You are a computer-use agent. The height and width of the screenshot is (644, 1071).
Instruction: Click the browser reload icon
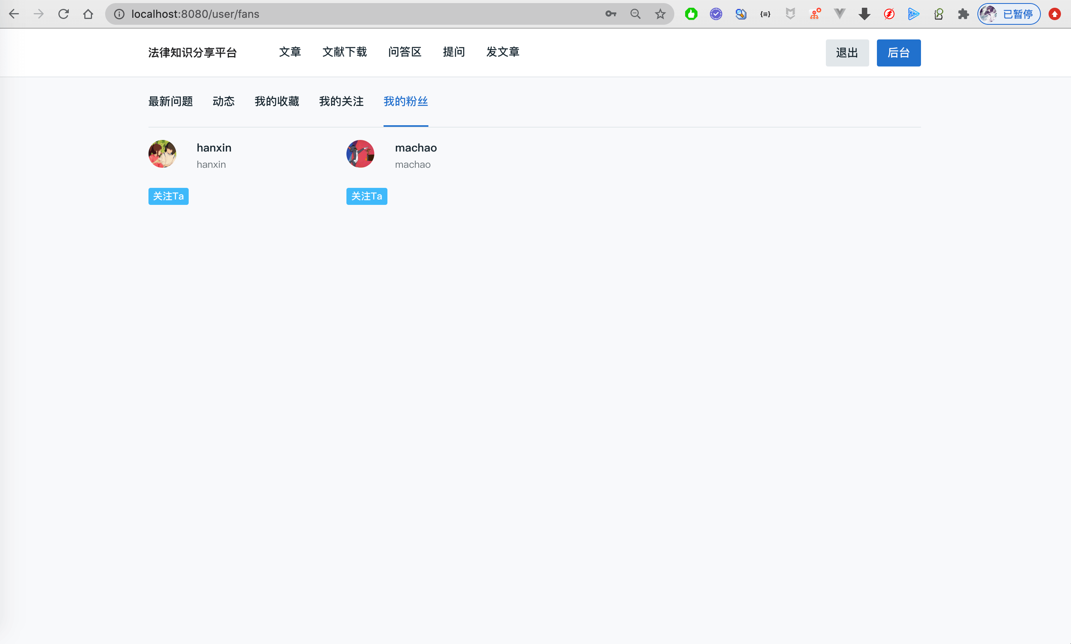63,14
